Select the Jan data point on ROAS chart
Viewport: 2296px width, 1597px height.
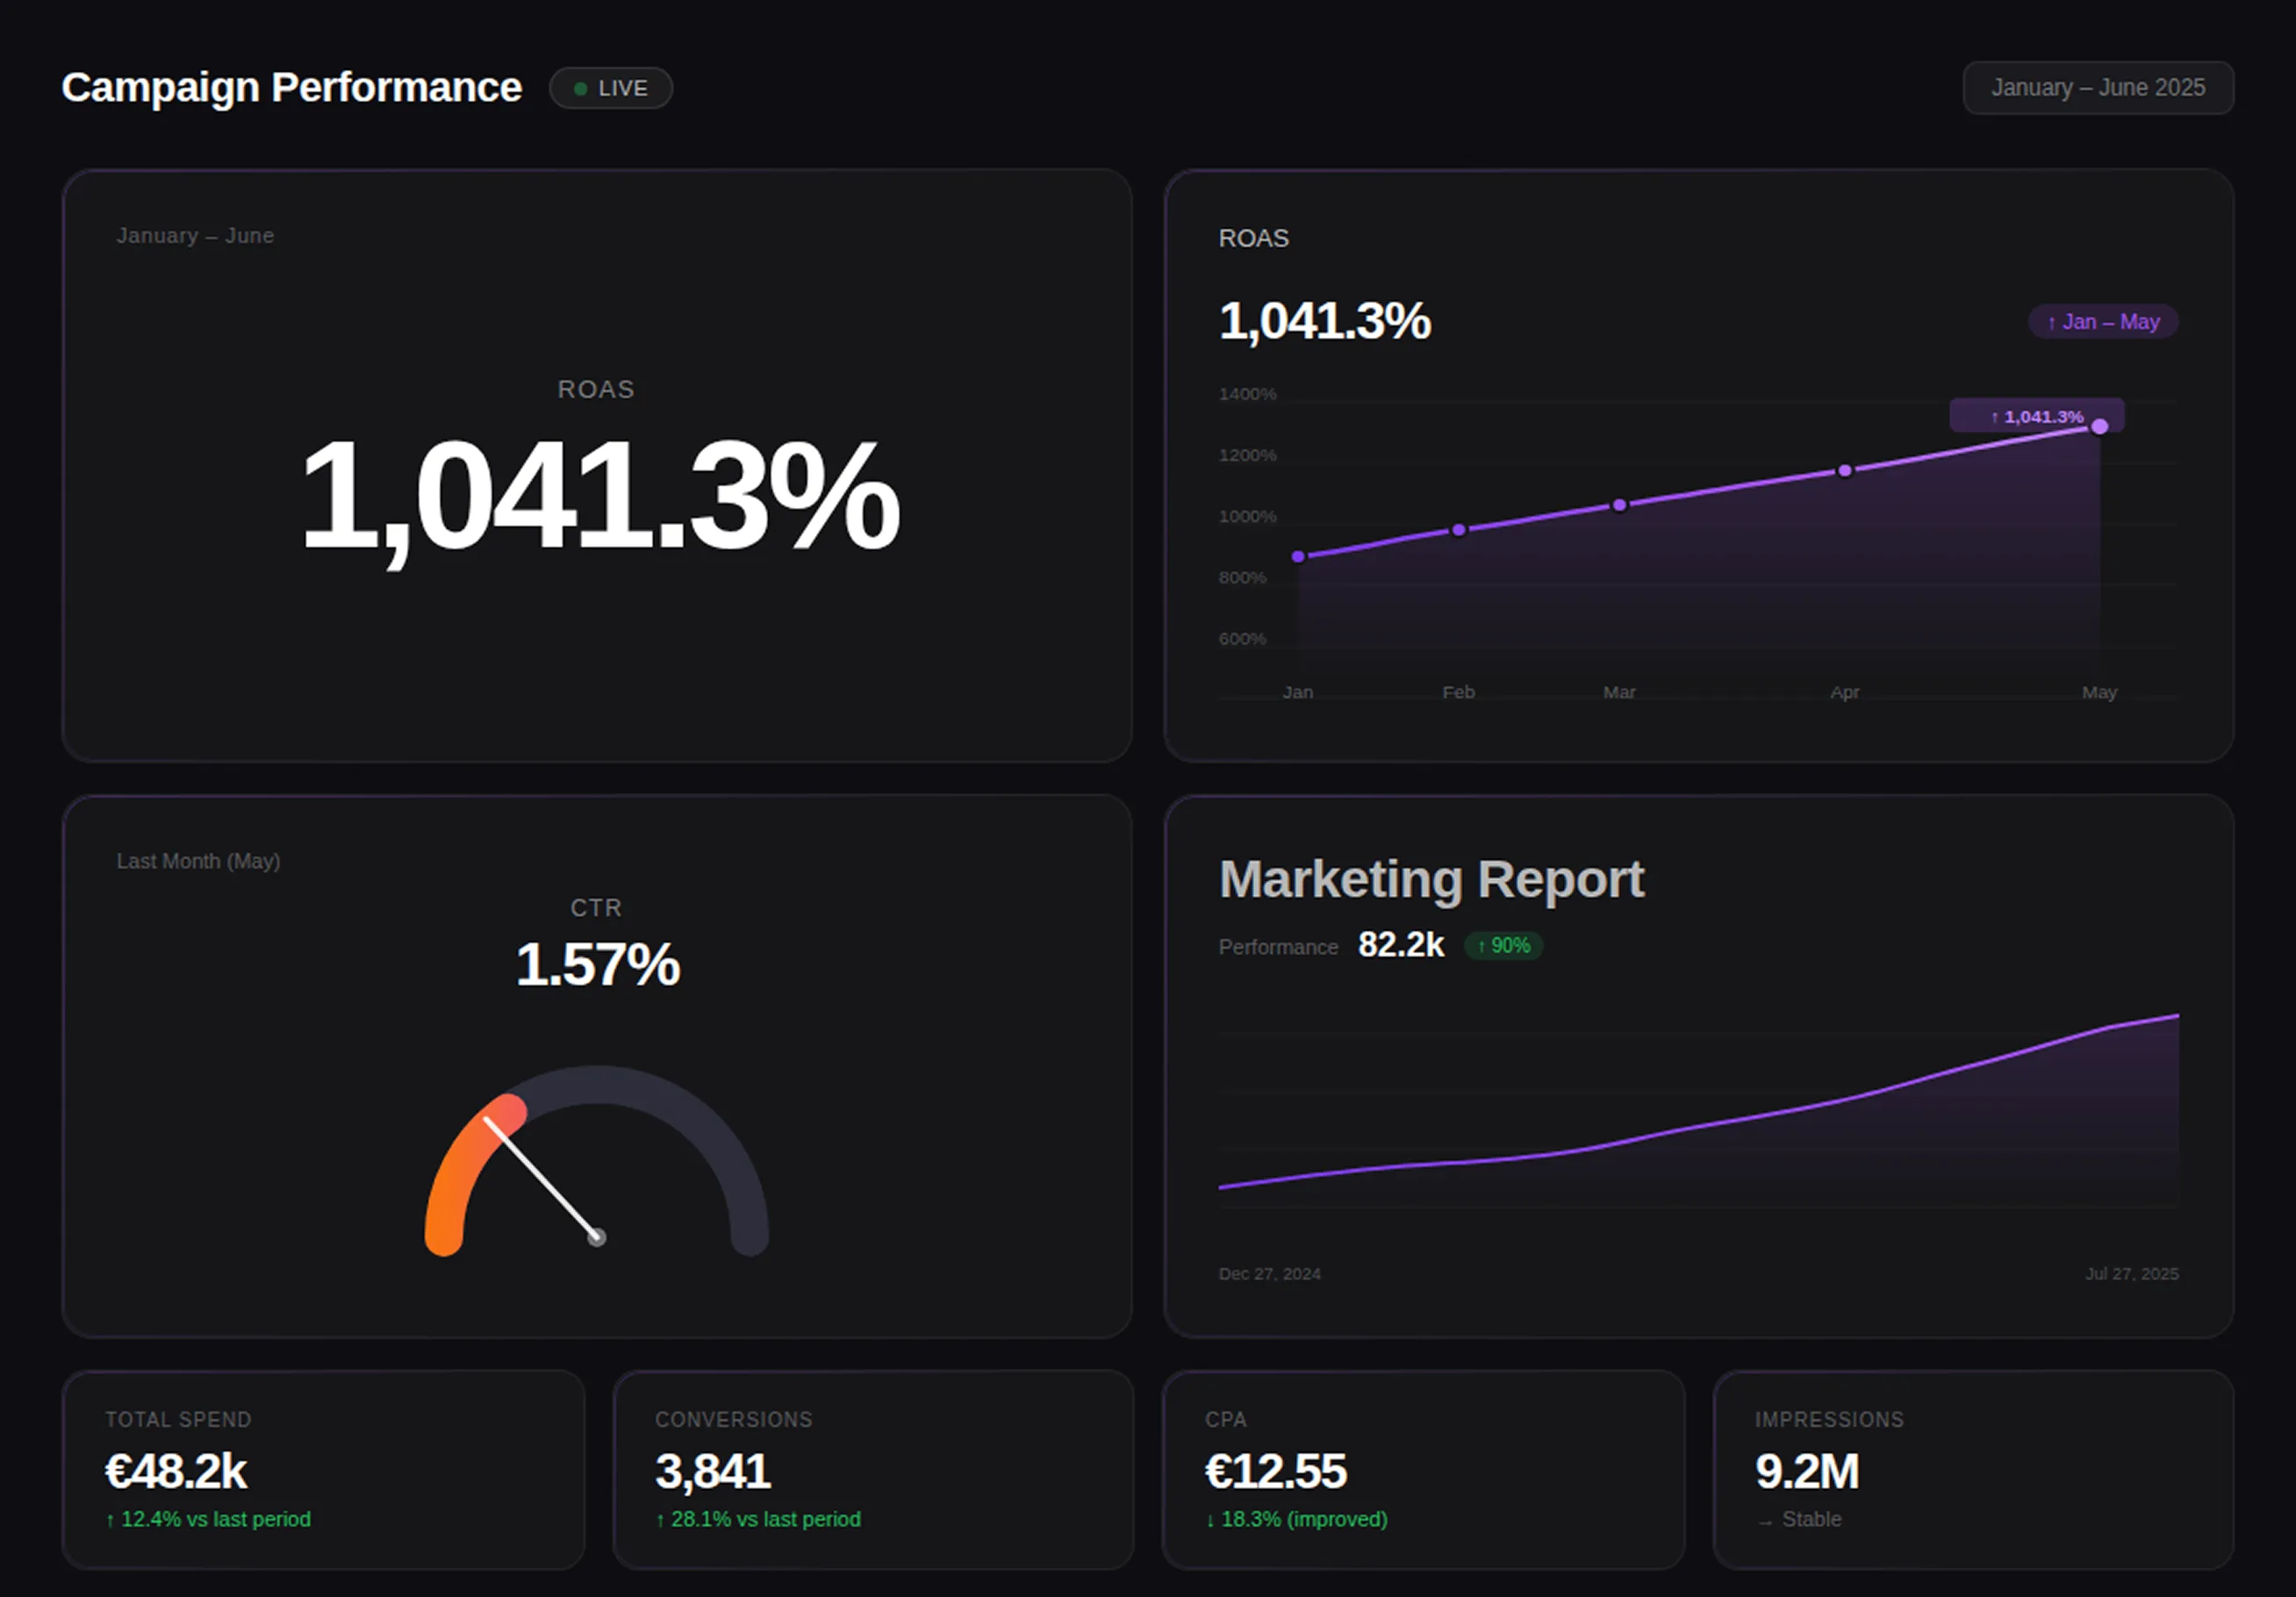1298,557
